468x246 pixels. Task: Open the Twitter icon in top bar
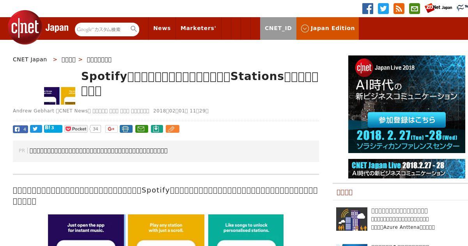point(383,9)
